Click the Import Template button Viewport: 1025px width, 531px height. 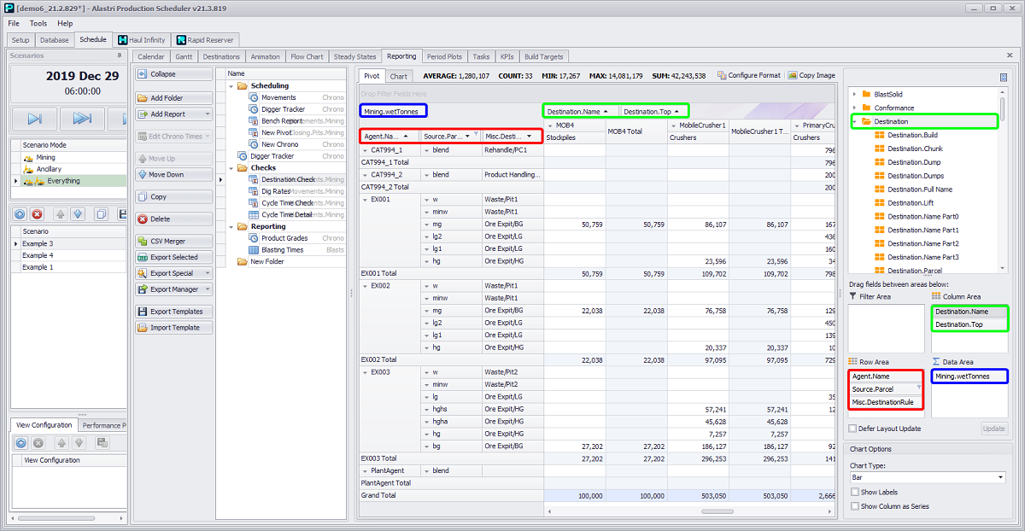click(173, 328)
